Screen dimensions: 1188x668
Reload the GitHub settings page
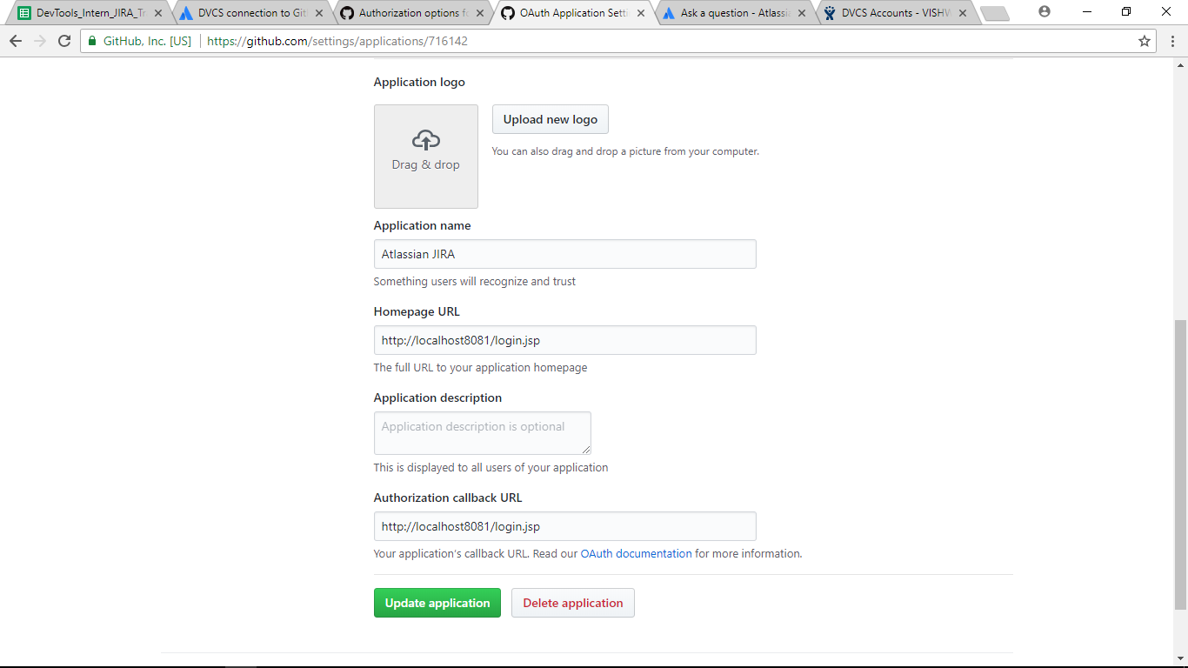pyautogui.click(x=64, y=41)
